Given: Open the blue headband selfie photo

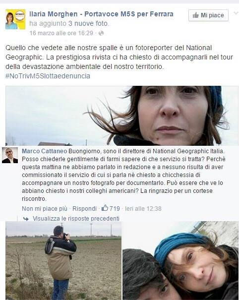Looking at the screenshot, I should point(180,261).
